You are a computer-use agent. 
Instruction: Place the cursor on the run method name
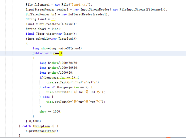click(x=56, y=53)
